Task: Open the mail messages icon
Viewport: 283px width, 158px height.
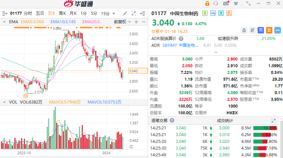Action: pos(226,3)
